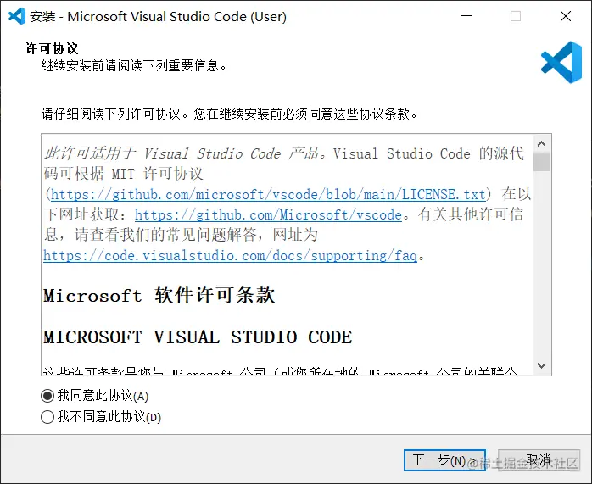Image resolution: width=592 pixels, height=484 pixels.
Task: Click the "许可协议" page title
Action: [x=52, y=48]
